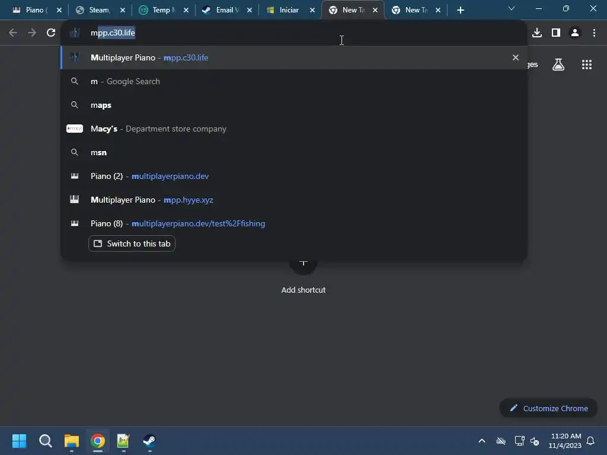Select the Macy's Department store suggestion

coord(294,129)
